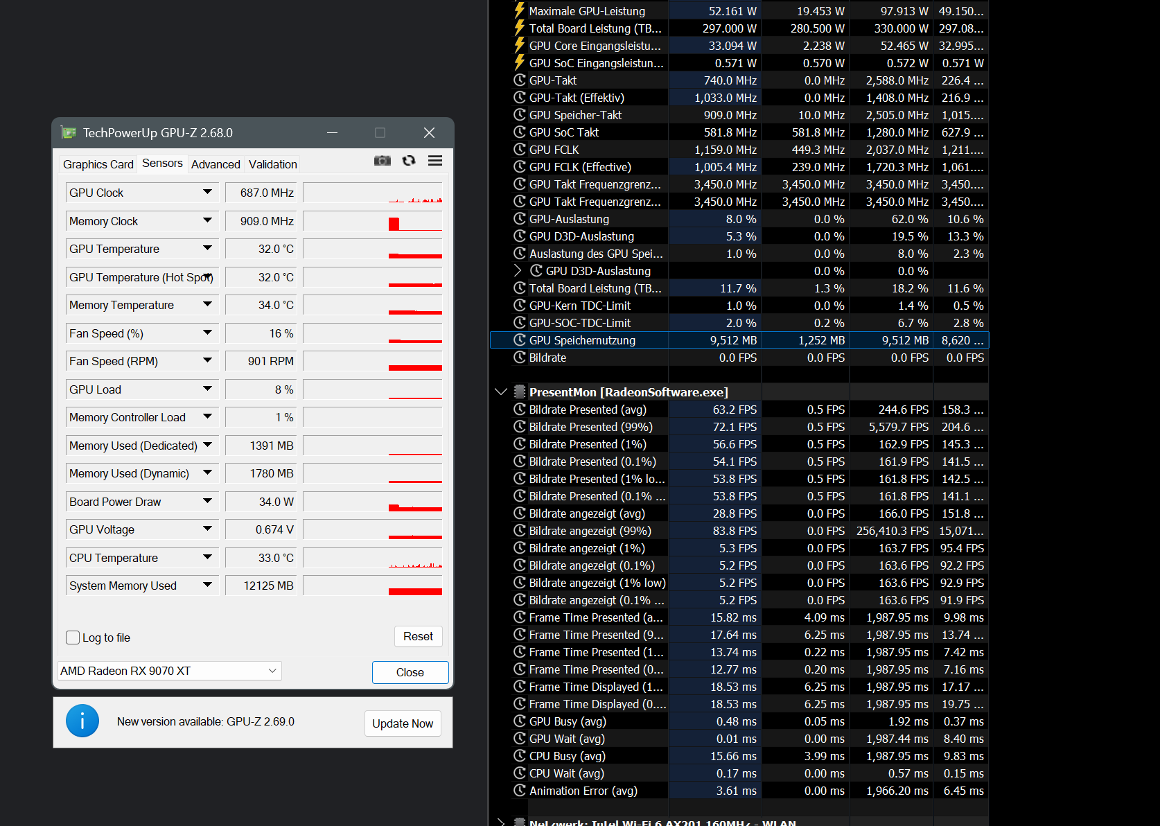Take a screenshot with GPU-Z camera icon
Image resolution: width=1160 pixels, height=826 pixels.
click(x=383, y=161)
